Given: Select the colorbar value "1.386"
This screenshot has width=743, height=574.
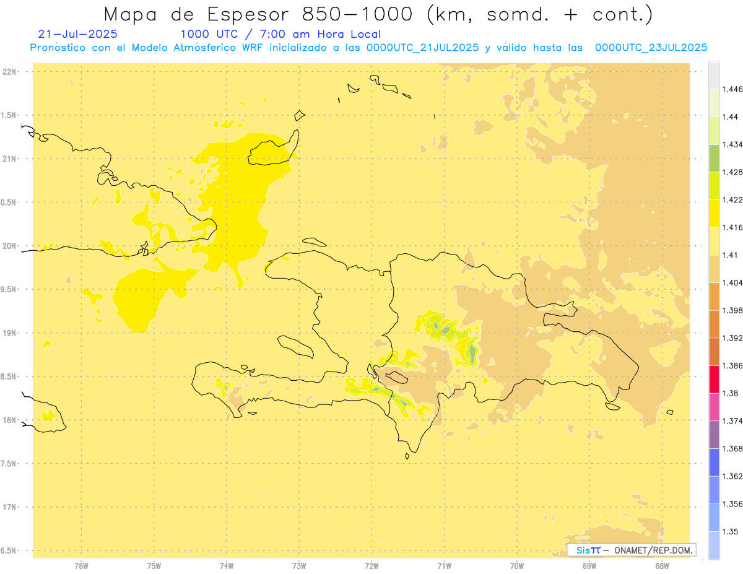Looking at the screenshot, I should [732, 366].
